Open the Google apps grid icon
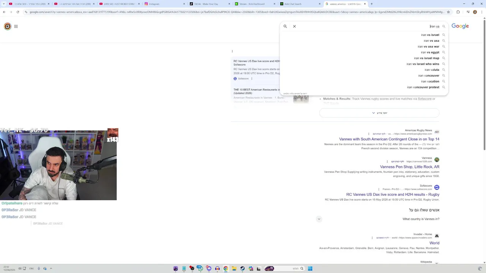The width and height of the screenshot is (486, 273). [x=16, y=26]
